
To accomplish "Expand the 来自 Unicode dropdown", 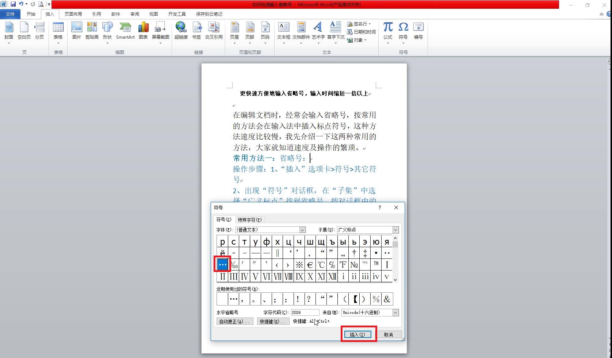I will pyautogui.click(x=395, y=312).
